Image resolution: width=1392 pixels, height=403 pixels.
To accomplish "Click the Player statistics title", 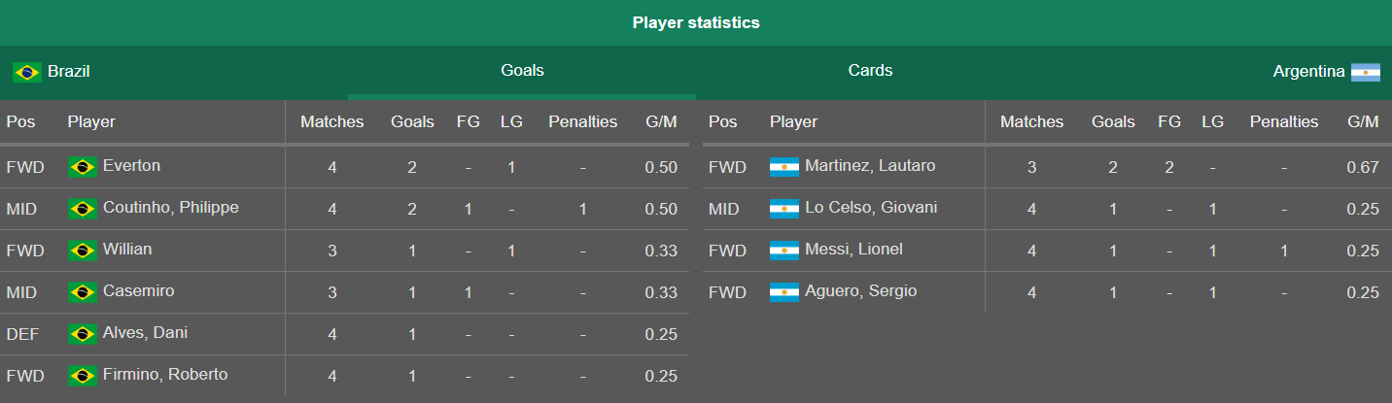I will click(x=696, y=22).
